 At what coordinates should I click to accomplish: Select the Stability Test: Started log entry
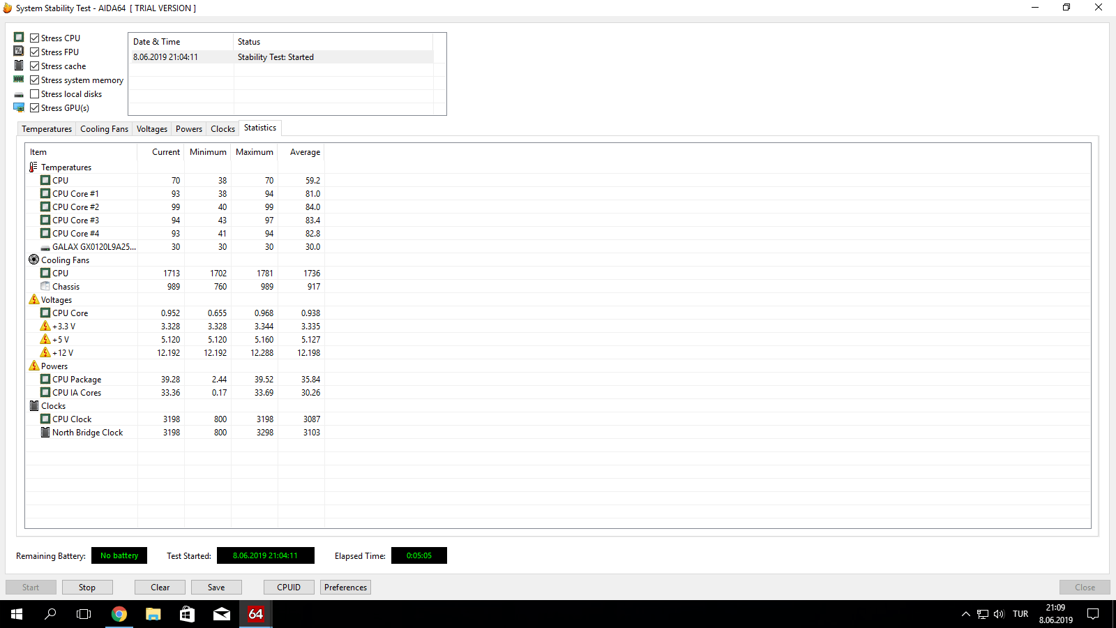tap(281, 57)
